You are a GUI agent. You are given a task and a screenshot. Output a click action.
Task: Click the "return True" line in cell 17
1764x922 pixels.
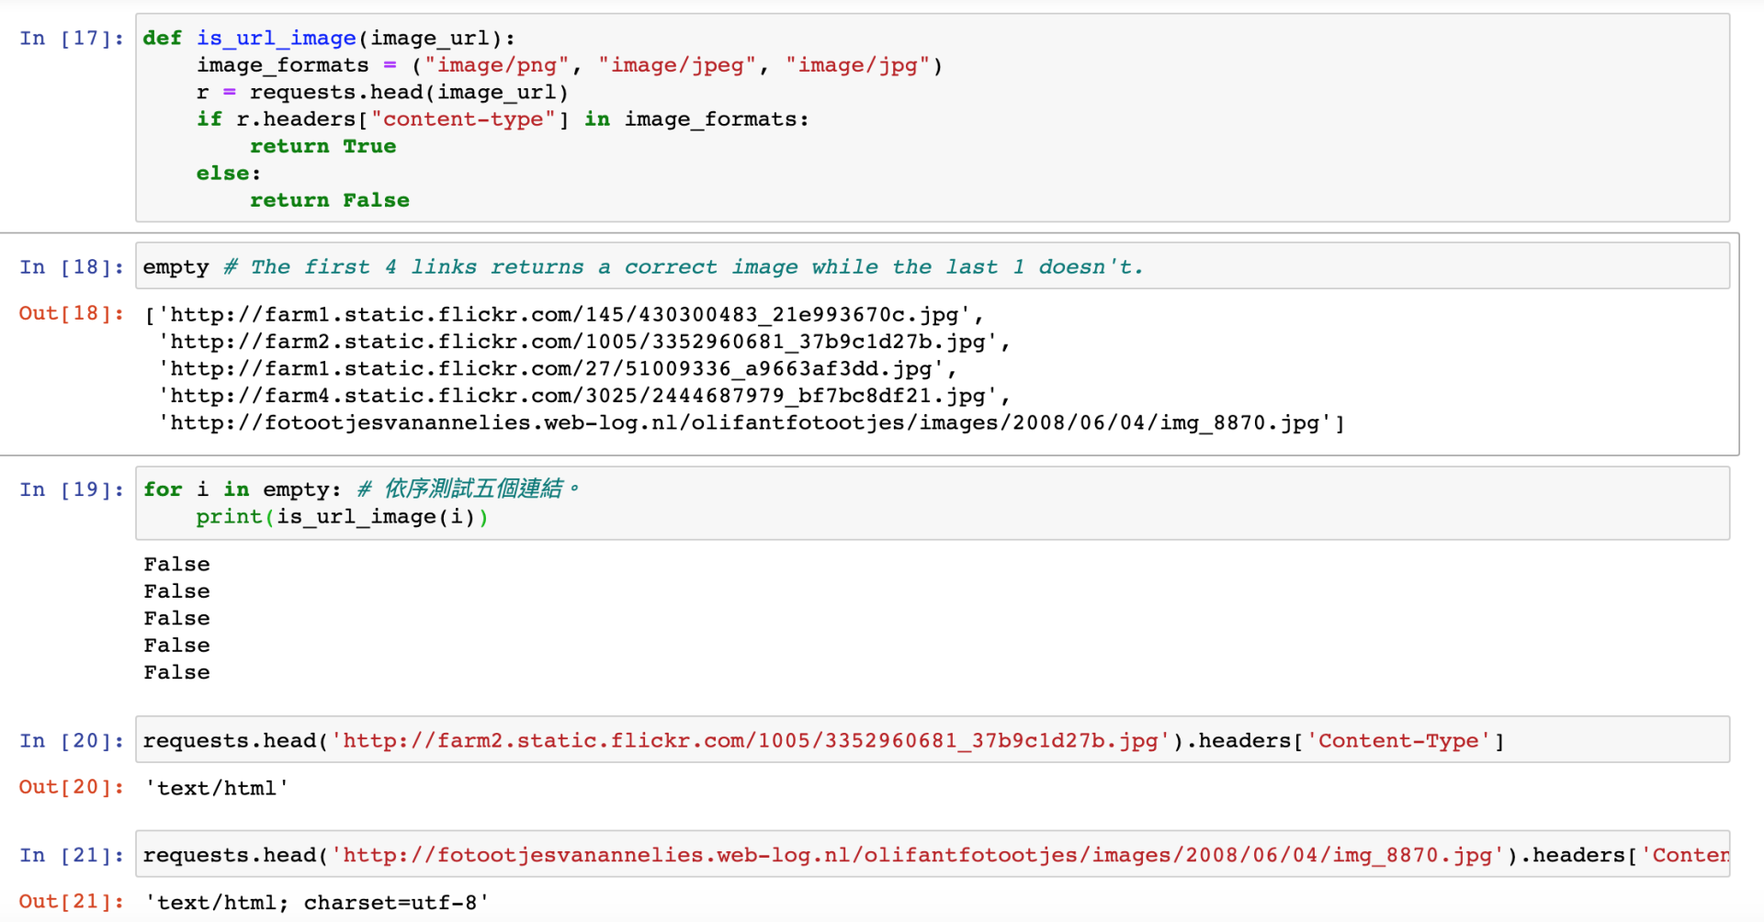322,147
